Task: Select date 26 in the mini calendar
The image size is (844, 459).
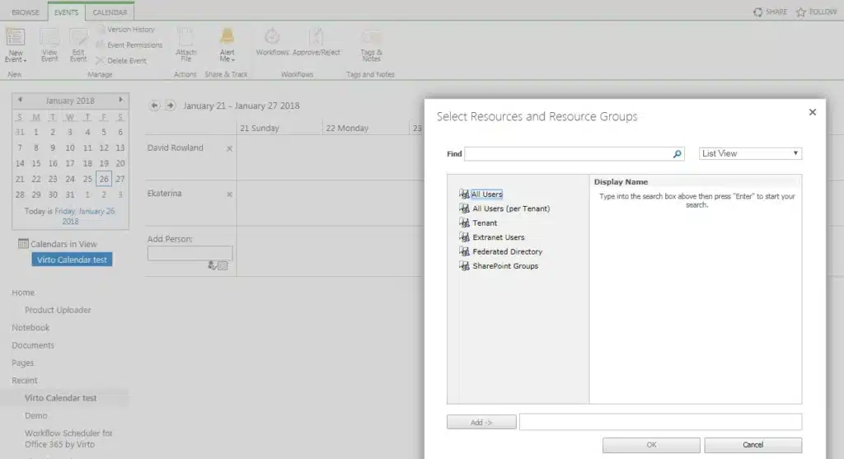Action: 104,179
